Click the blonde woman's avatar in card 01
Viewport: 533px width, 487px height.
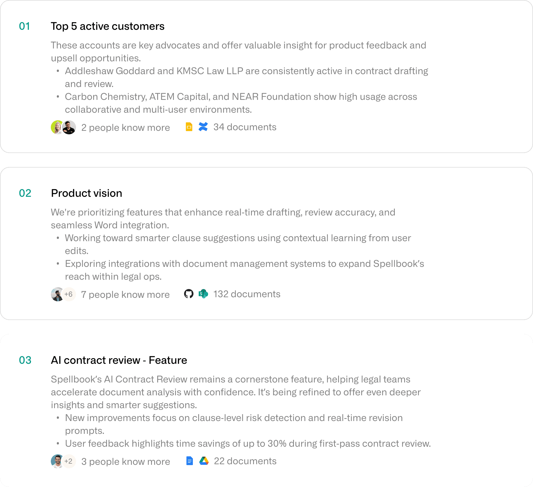coord(57,127)
